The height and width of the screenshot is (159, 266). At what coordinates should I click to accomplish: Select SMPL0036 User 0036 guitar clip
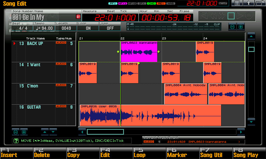[x=151, y=115]
